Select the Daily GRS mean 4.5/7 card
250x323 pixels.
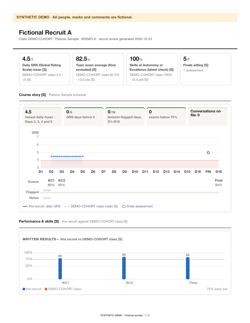tap(45, 69)
